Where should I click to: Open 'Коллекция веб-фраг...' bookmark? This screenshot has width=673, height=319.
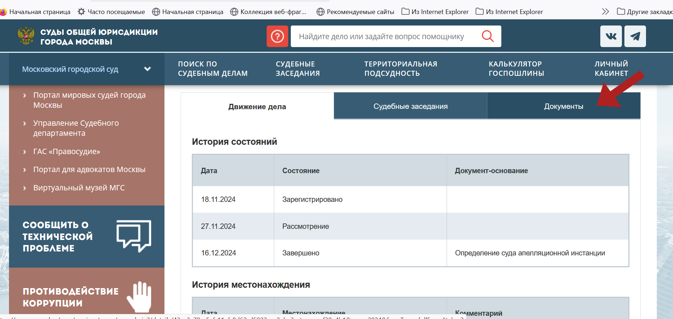(x=268, y=12)
